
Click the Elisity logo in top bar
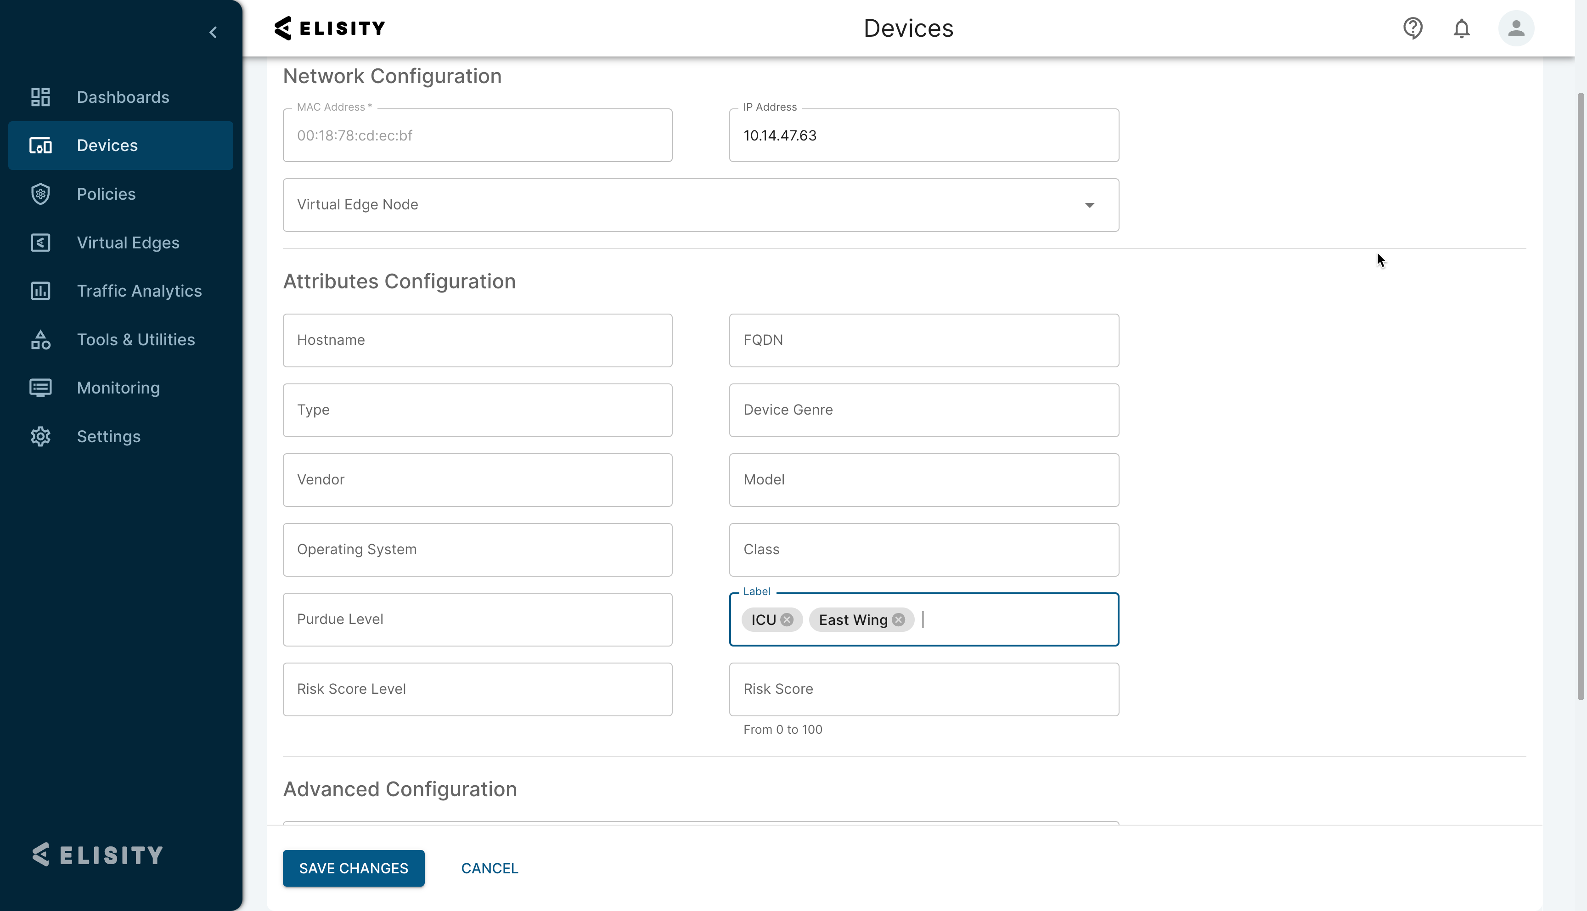pyautogui.click(x=330, y=28)
